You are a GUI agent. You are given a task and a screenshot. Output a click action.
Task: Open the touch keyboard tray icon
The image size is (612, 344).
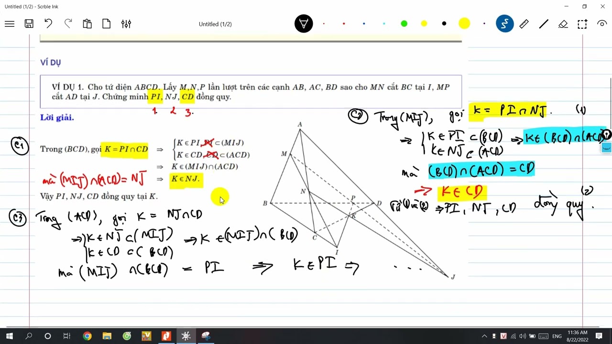(x=544, y=336)
